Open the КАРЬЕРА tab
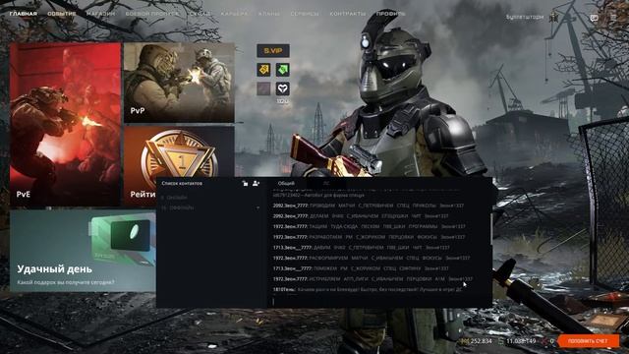Screen dimensions: 629x354 [x=234, y=14]
